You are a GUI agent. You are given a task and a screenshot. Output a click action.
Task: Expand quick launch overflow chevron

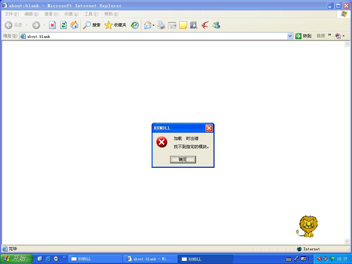pyautogui.click(x=64, y=257)
